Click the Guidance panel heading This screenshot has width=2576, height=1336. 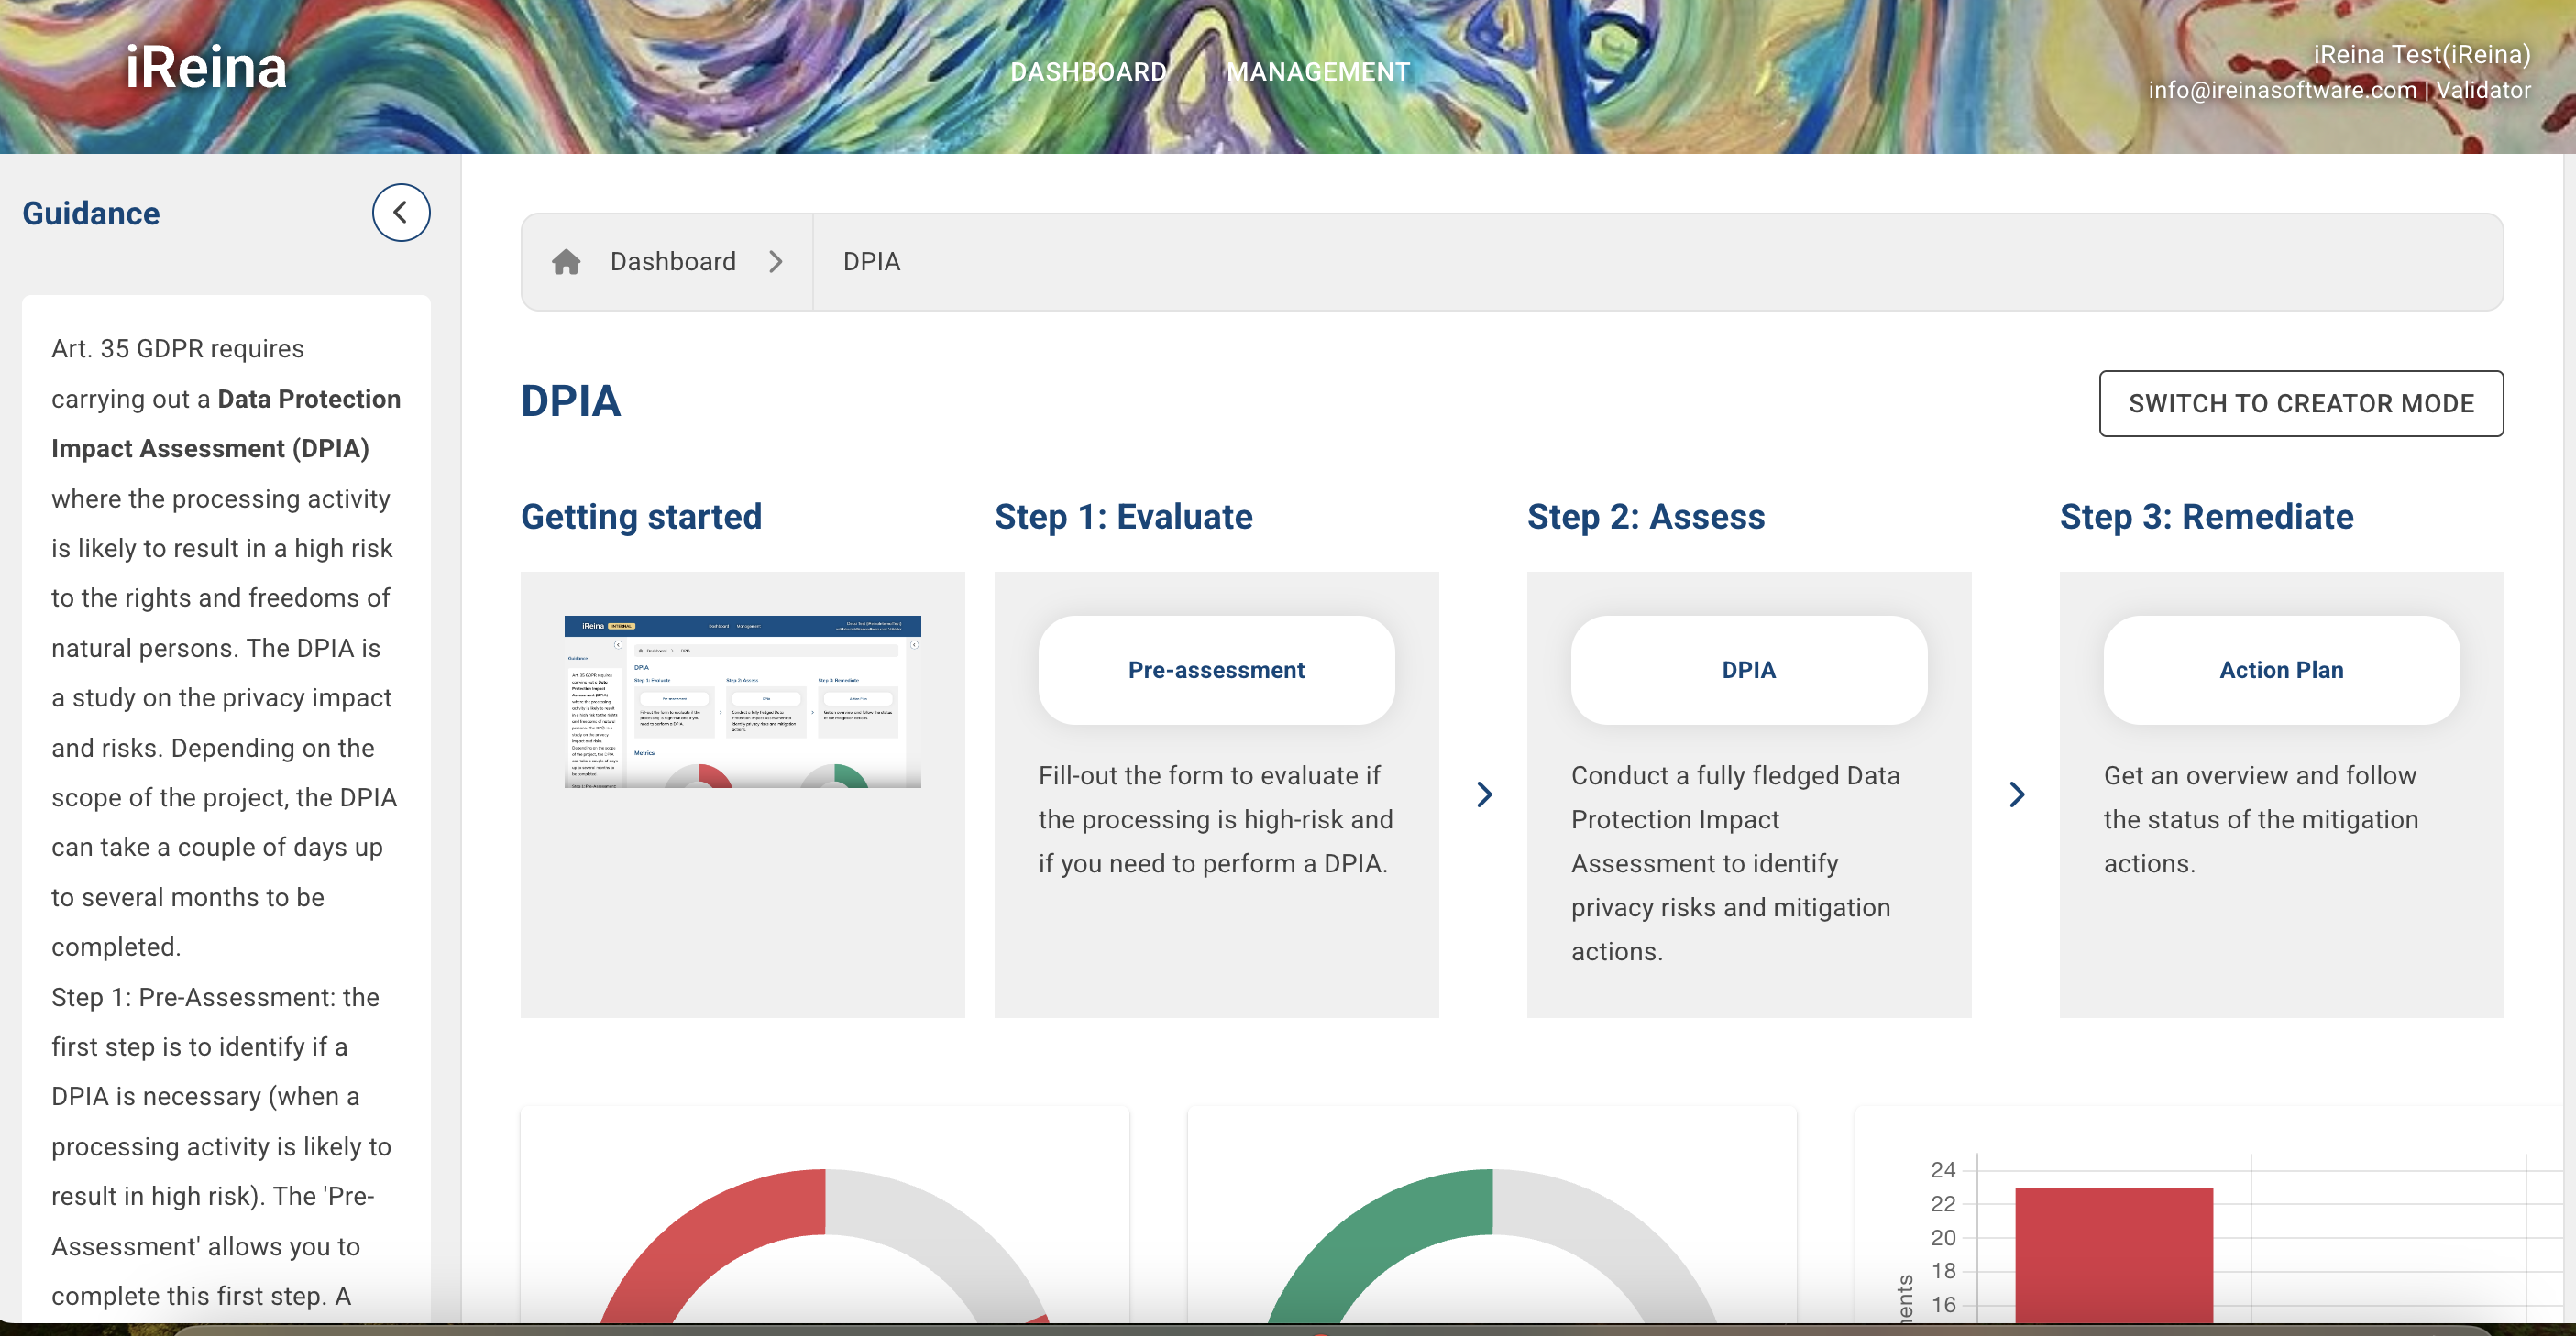(91, 213)
